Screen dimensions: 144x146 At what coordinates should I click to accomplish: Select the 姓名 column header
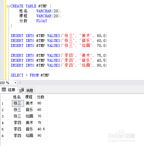18,97
